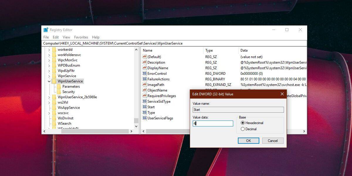Screen dimensions: 352x176
Task: Select the Decimal base option
Action: tap(243, 129)
